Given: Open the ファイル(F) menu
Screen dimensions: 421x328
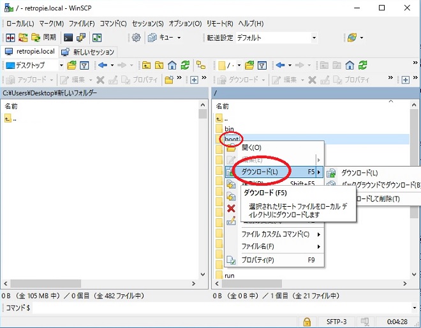Looking at the screenshot, I should (x=82, y=24).
